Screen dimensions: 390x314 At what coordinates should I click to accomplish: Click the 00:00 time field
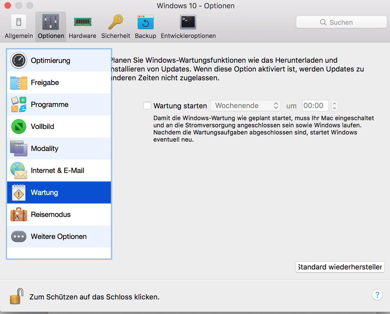pos(316,106)
